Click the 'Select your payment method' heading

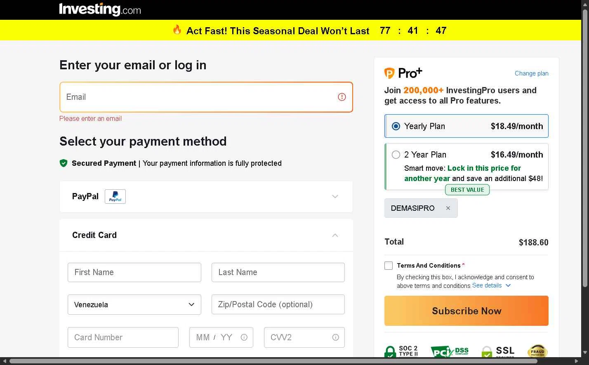click(x=143, y=141)
